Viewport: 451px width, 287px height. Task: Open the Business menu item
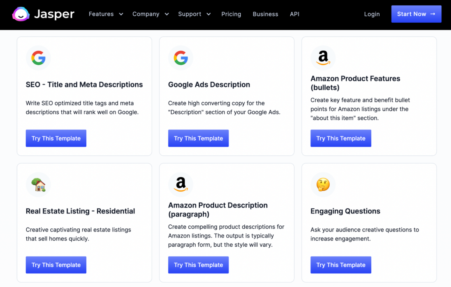pyautogui.click(x=265, y=14)
